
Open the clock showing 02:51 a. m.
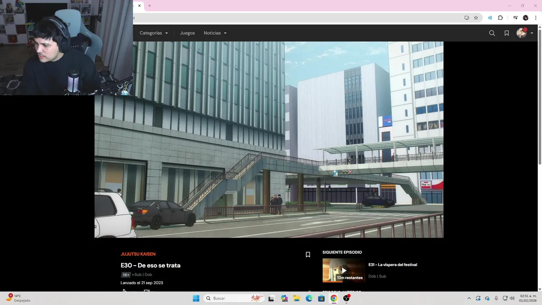tap(528, 298)
